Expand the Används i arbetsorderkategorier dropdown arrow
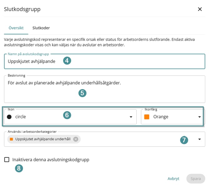The width and height of the screenshot is (209, 187). [x=199, y=139]
